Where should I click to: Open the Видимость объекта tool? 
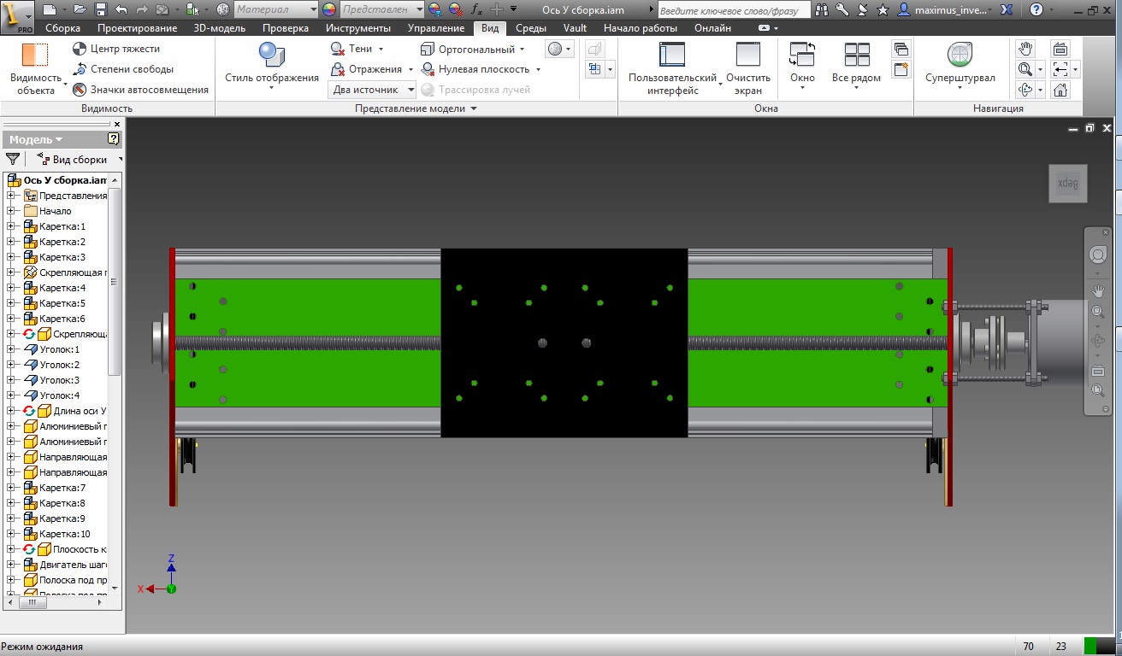pos(36,69)
